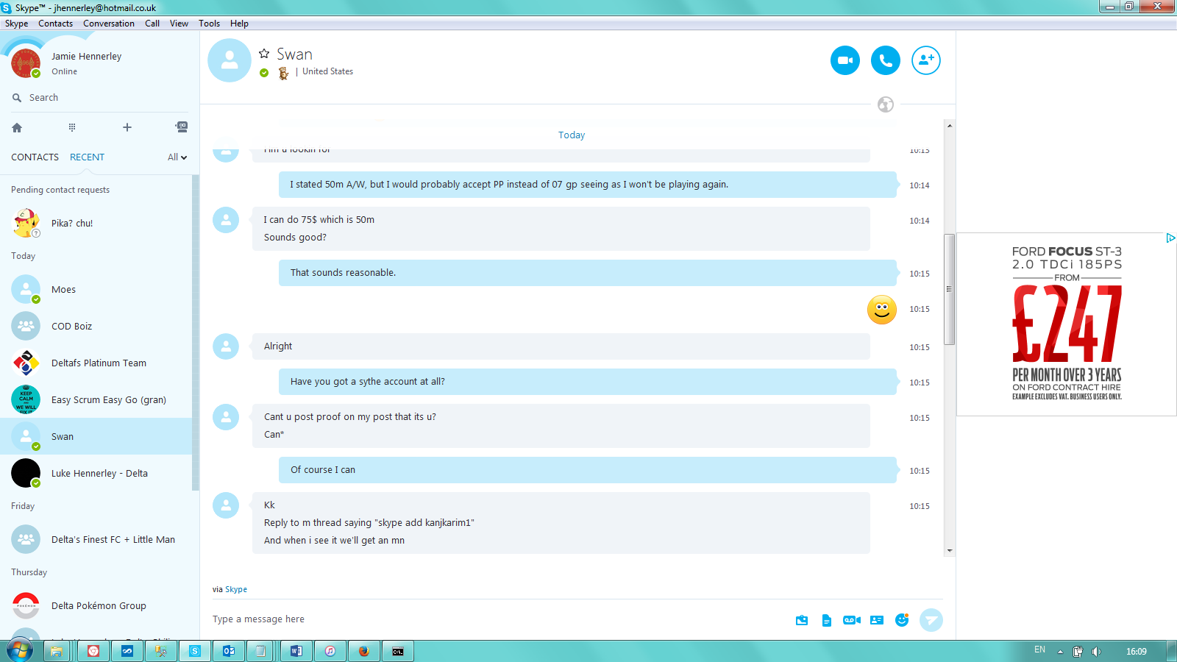The width and height of the screenshot is (1177, 662).
Task: Open the View menu
Action: point(179,24)
